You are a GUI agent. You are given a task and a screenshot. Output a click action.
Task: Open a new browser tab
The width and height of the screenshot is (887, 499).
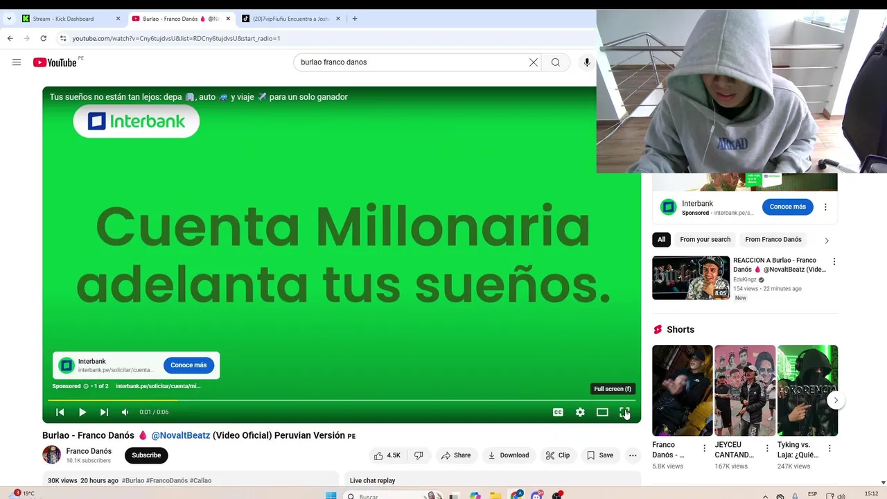(x=355, y=19)
